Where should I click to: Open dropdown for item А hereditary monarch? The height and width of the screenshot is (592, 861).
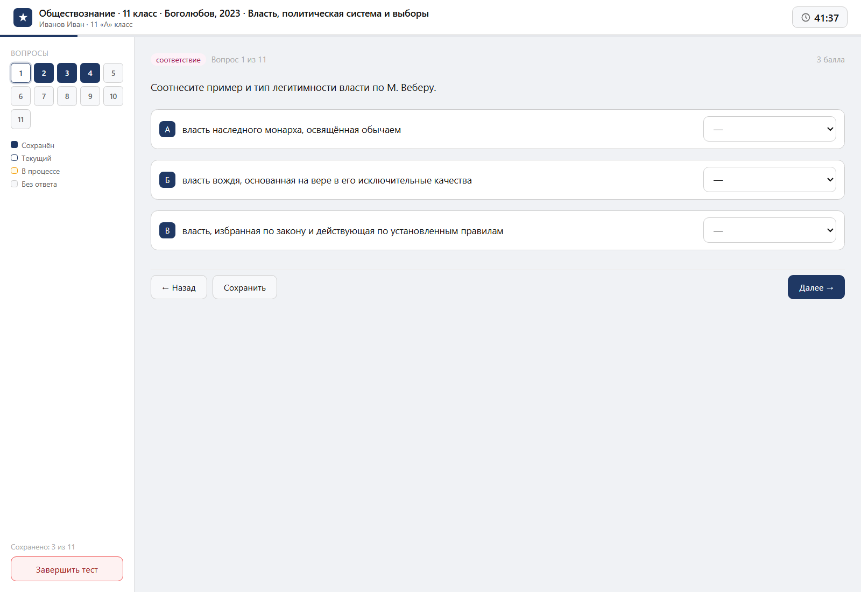(x=770, y=129)
